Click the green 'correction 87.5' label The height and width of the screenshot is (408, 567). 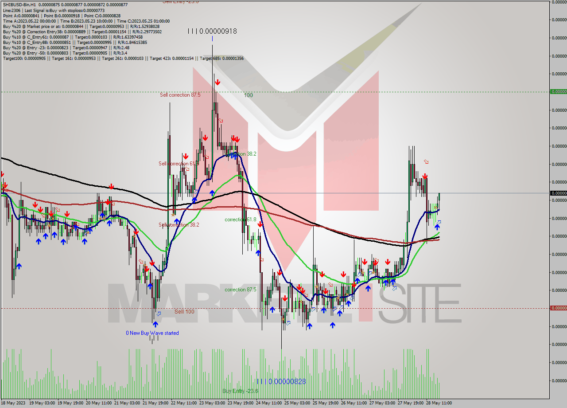[240, 289]
